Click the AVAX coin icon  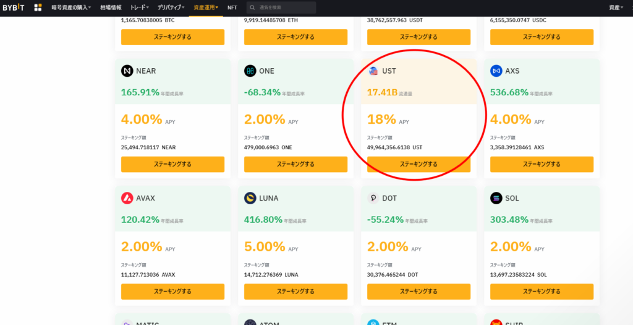point(127,198)
